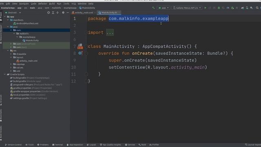Toggle the Bookmarks sidebar tab
This screenshot has width=261, height=147.
[1, 115]
